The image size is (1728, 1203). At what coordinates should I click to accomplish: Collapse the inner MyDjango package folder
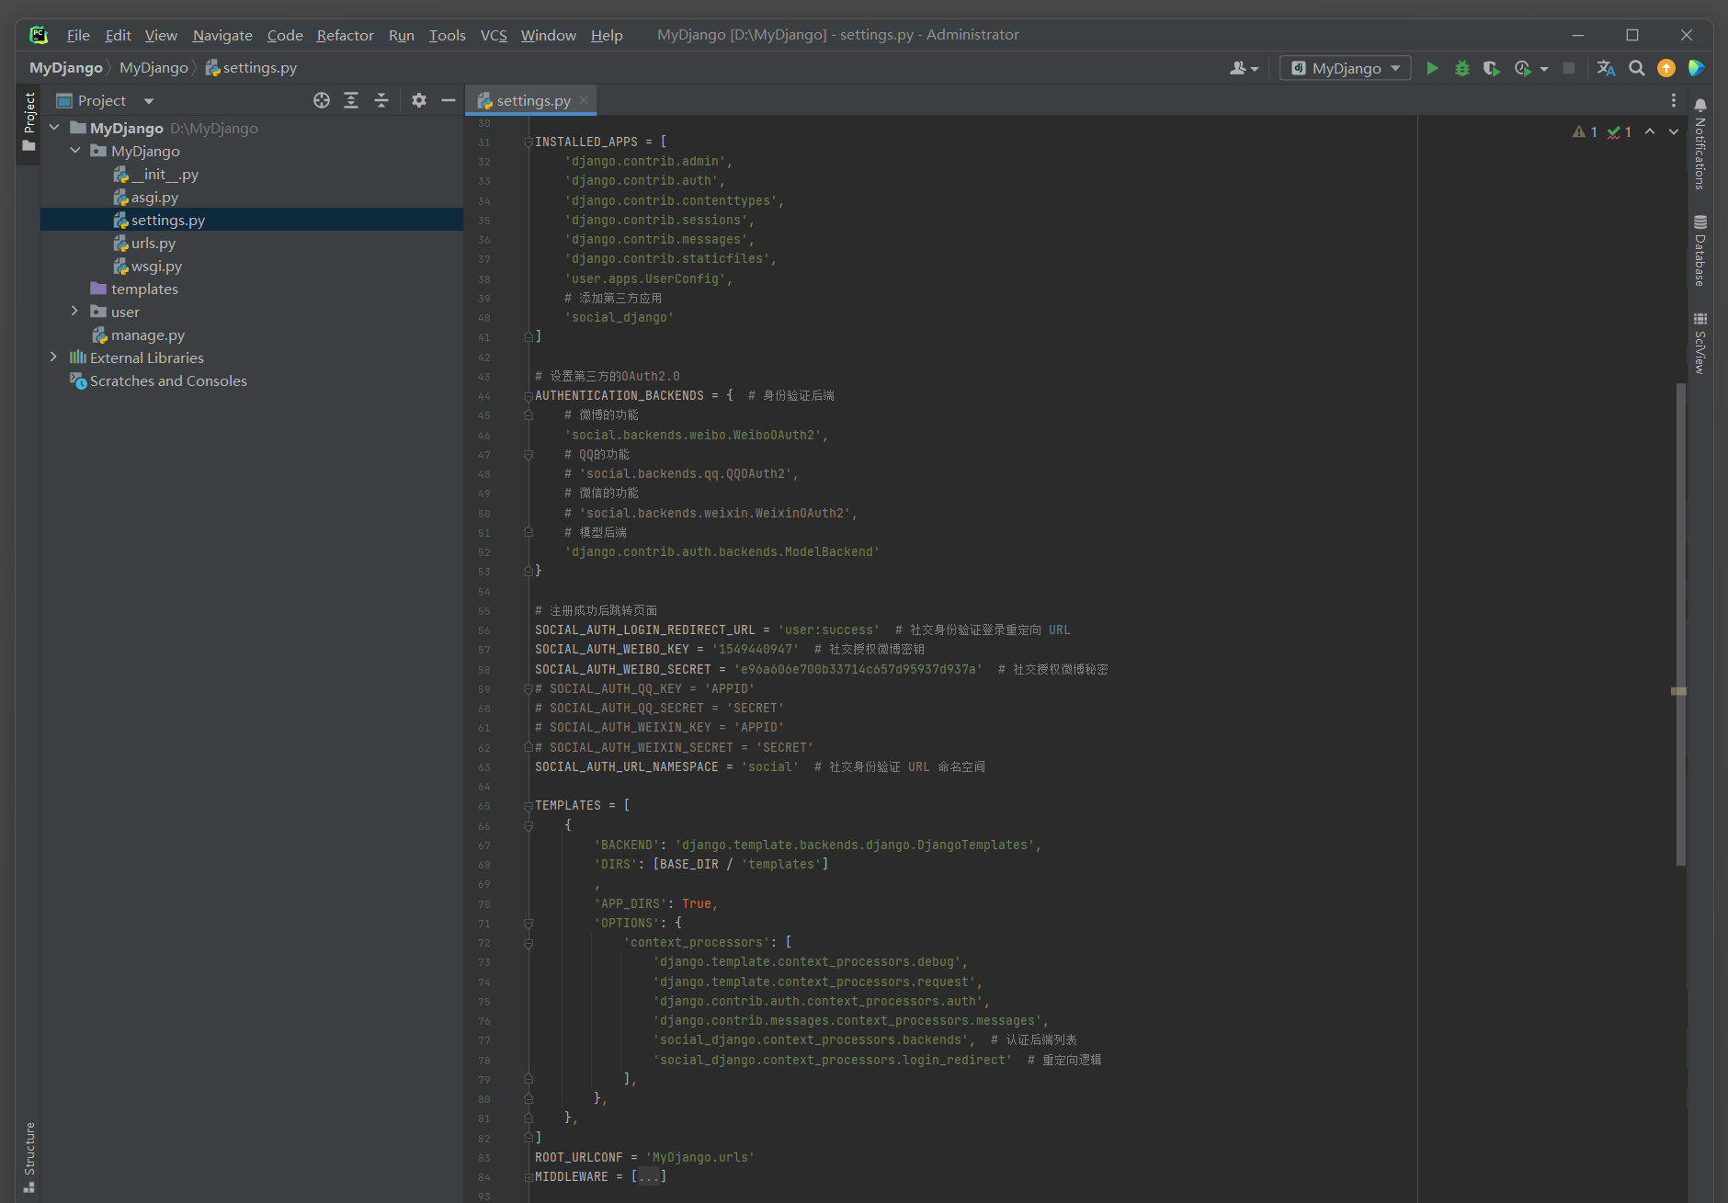click(75, 151)
